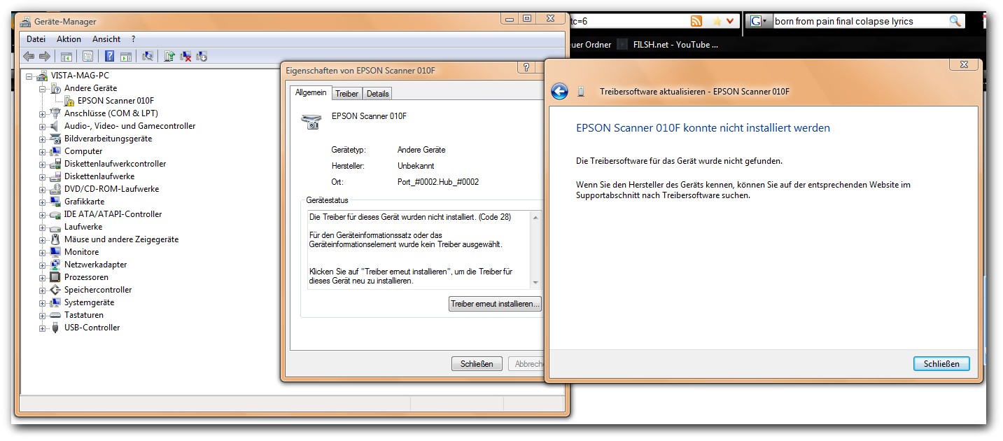Click Schließen in Treibersoftware aktualisieren wizard
The width and height of the screenshot is (1003, 441).
pyautogui.click(x=941, y=364)
